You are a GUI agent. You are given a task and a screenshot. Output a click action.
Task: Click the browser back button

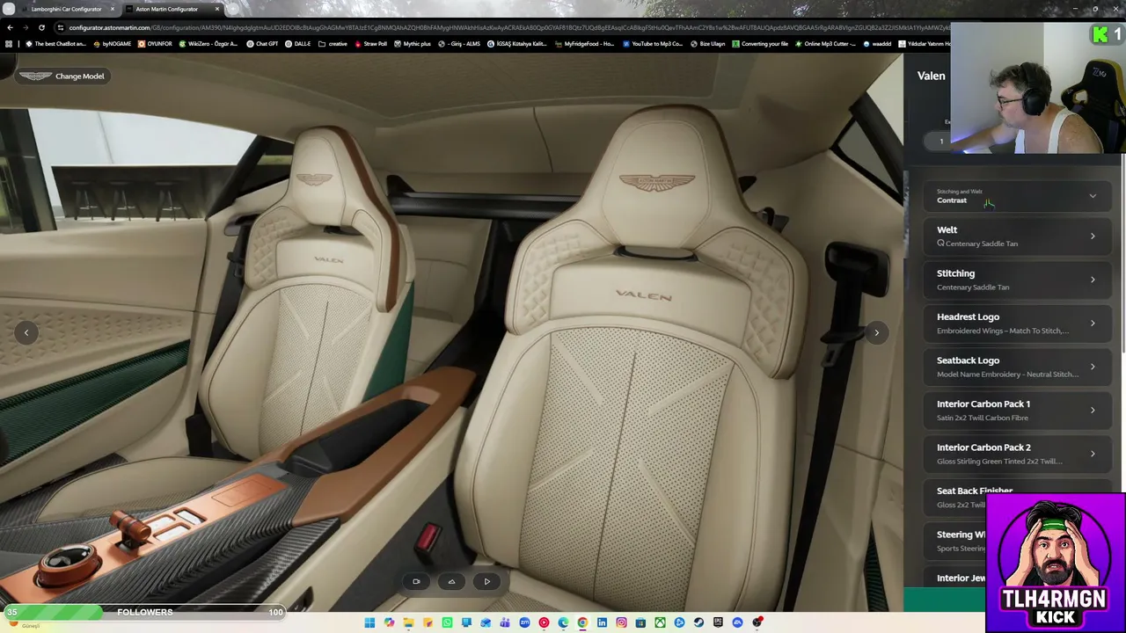[x=10, y=27]
